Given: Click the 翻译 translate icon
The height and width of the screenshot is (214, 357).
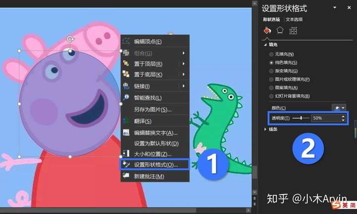Looking at the screenshot, I should pos(126,121).
